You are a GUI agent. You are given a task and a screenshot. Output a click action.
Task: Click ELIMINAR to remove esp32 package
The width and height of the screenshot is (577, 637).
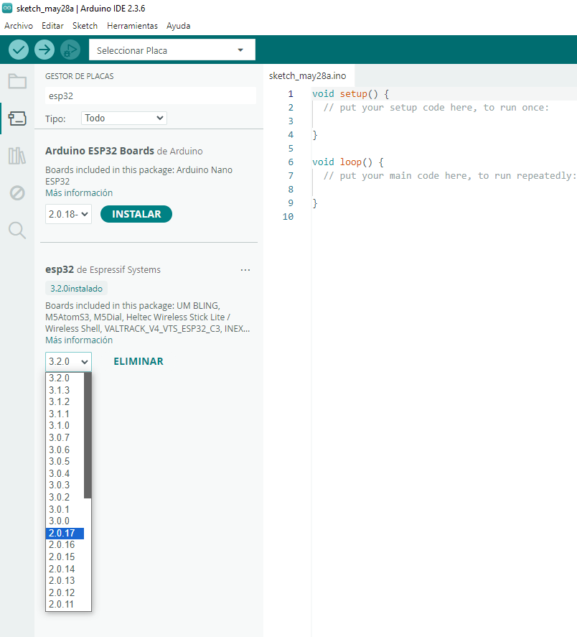click(x=139, y=361)
